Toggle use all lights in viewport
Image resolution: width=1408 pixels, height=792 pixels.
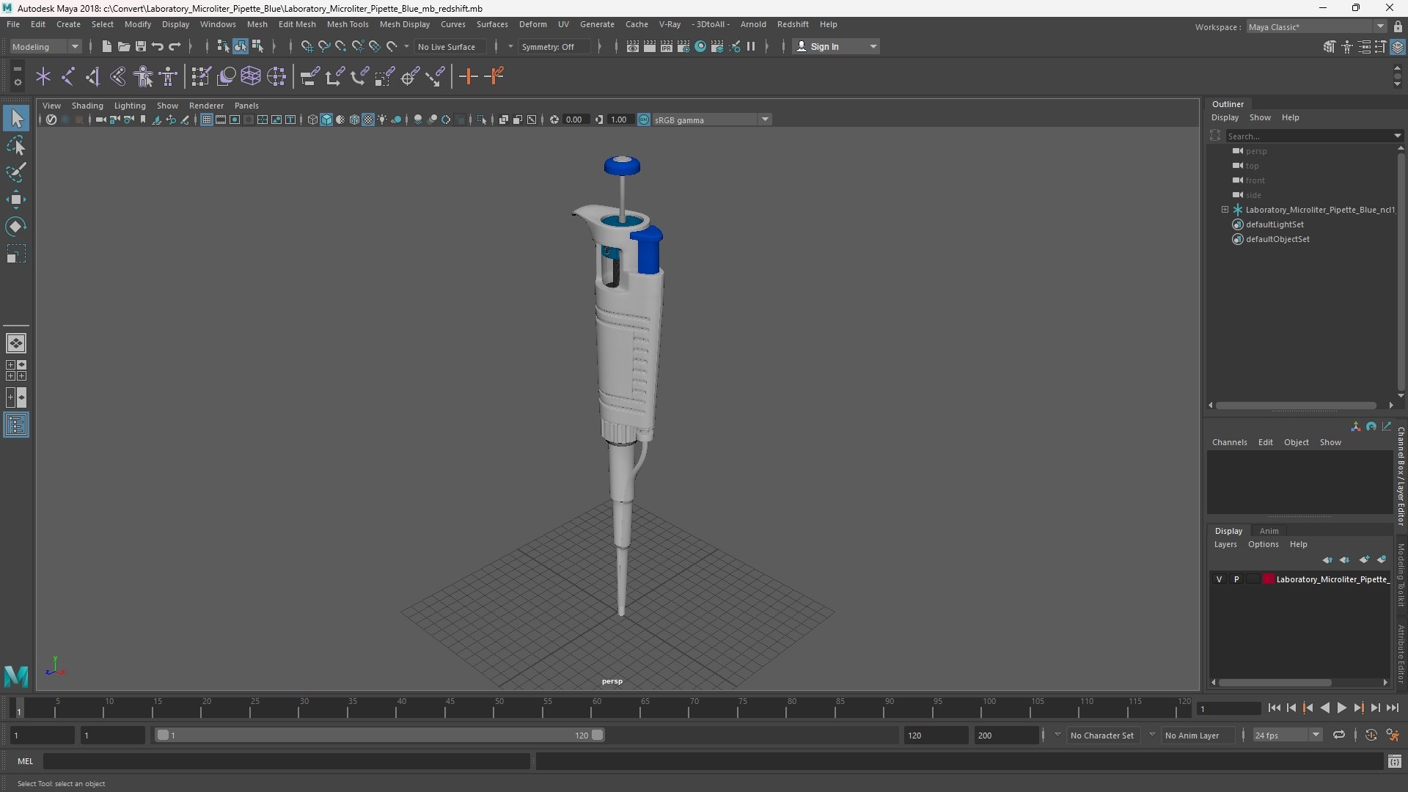point(382,120)
